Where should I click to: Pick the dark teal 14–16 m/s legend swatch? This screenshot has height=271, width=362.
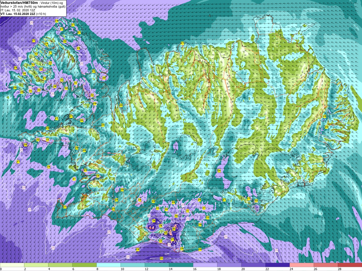point(181,265)
